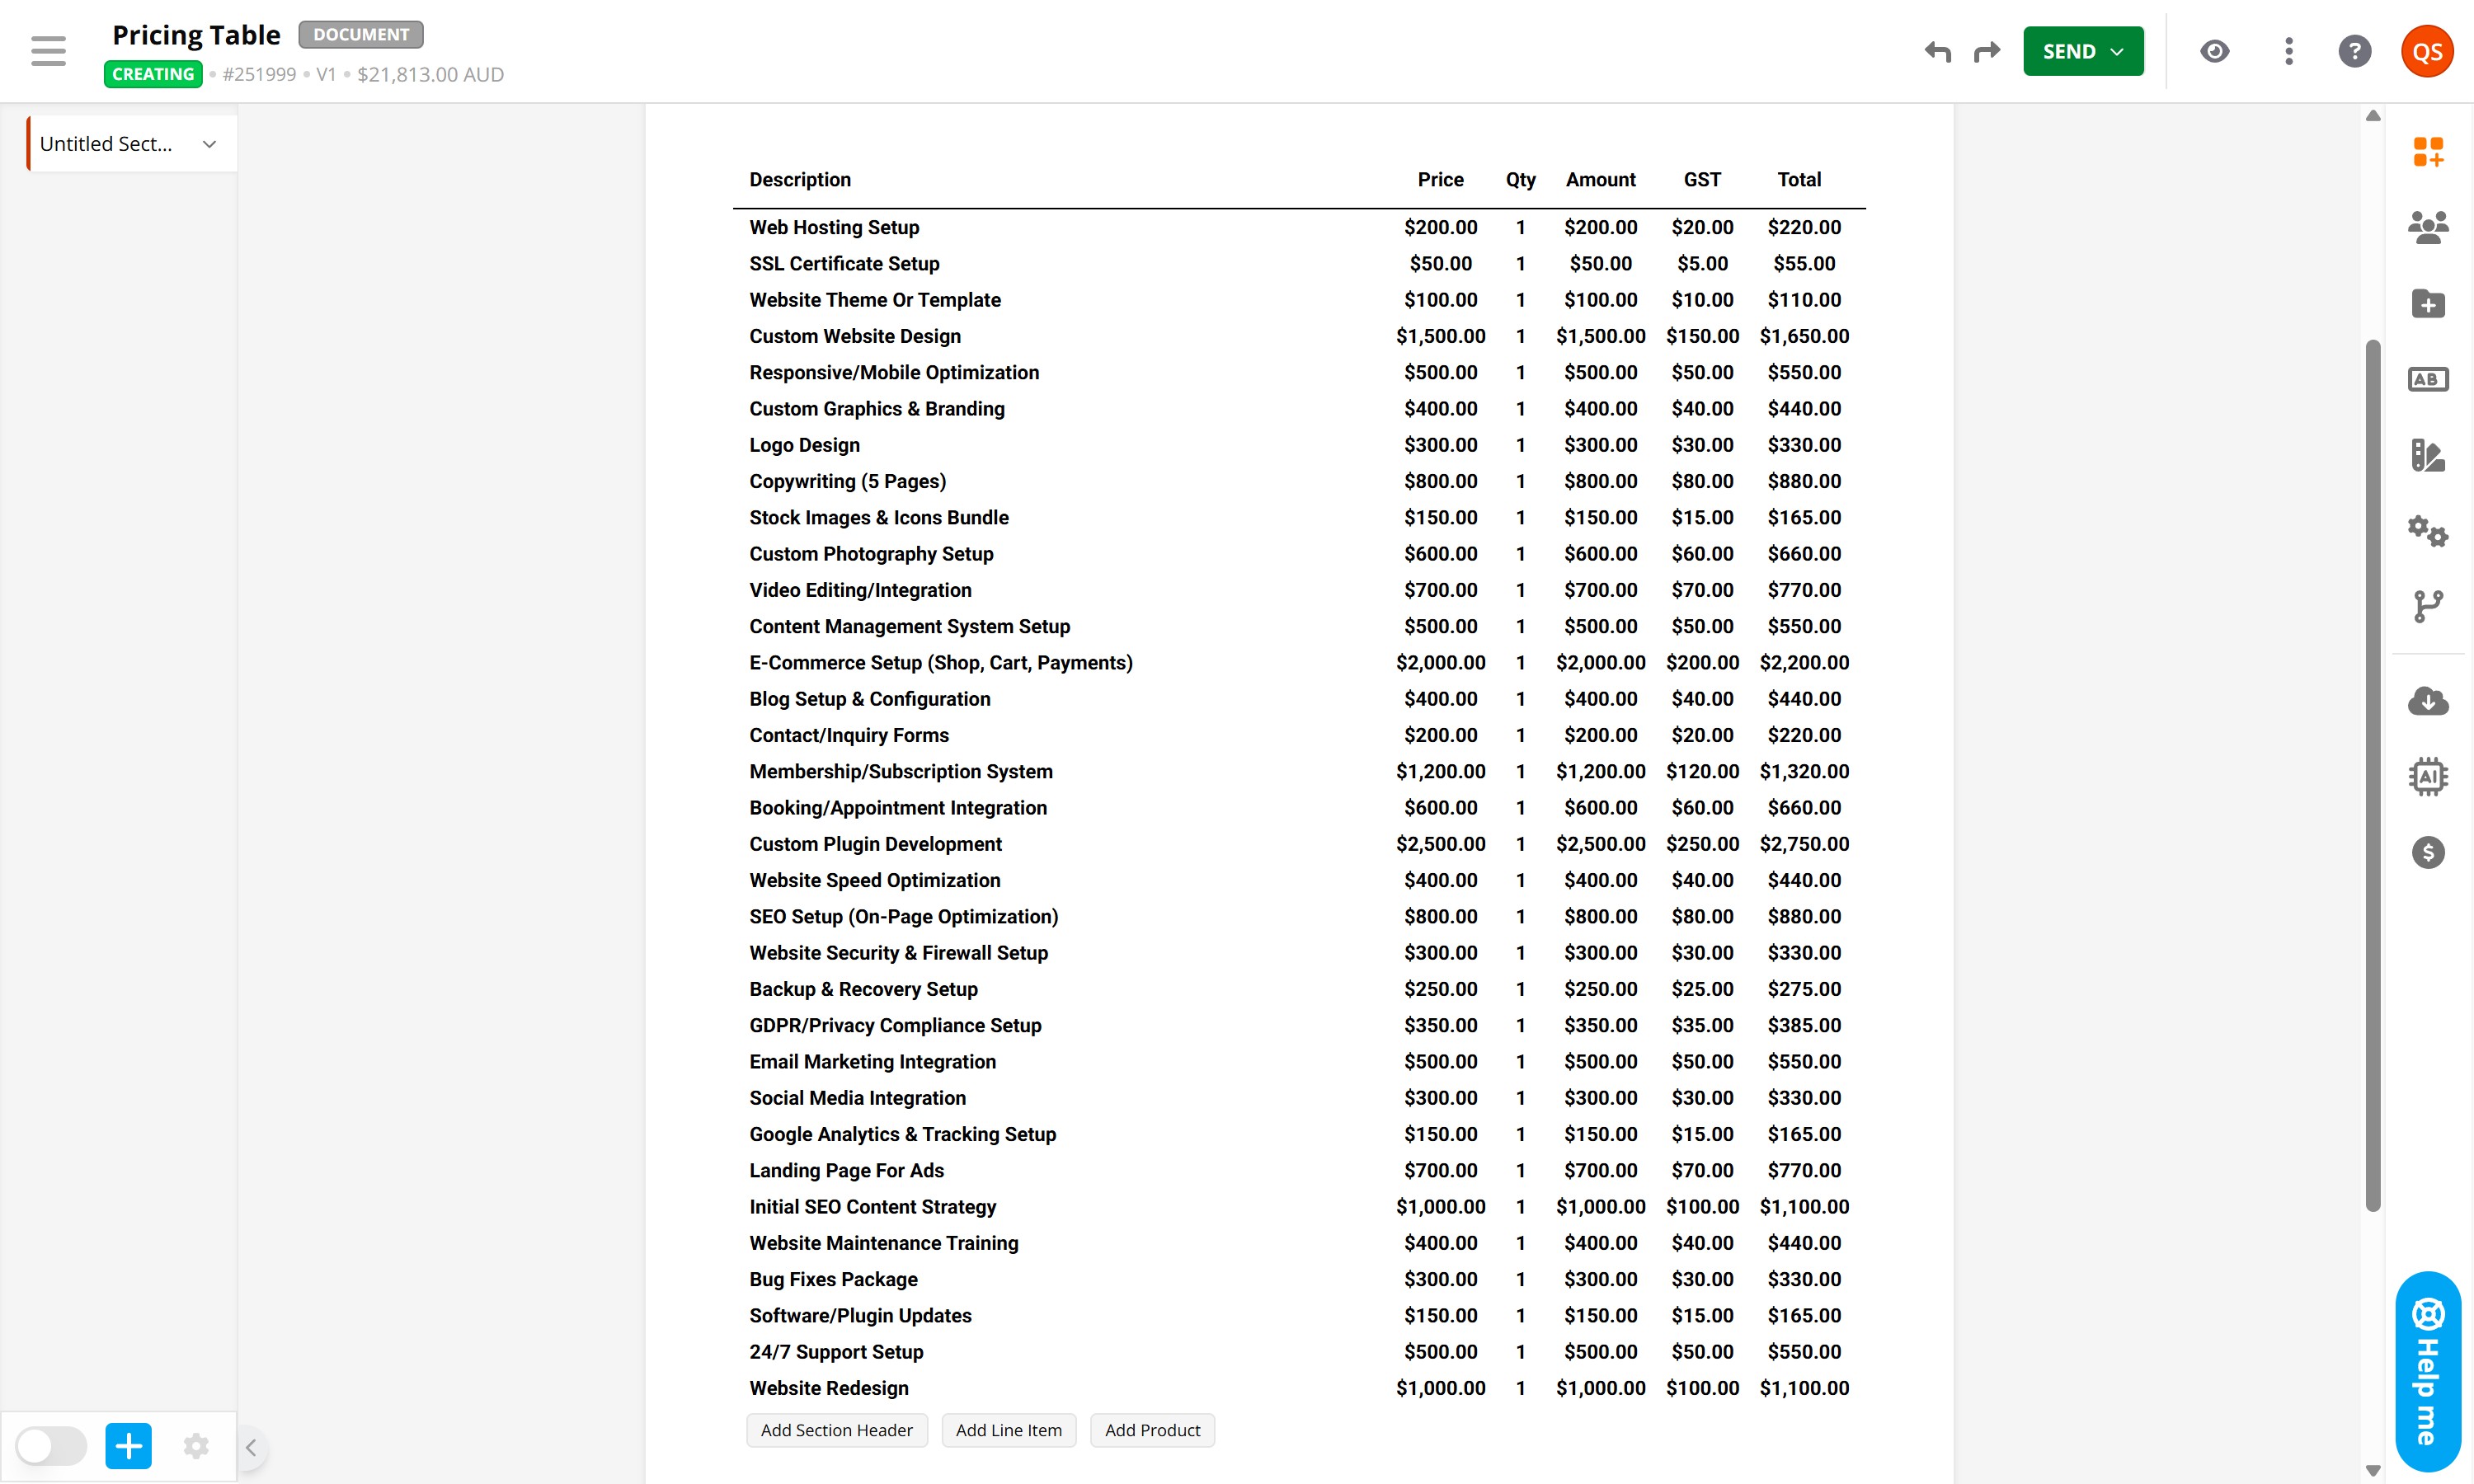This screenshot has height=1484, width=2474.
Task: Toggle the switch at bottom left
Action: [x=51, y=1446]
